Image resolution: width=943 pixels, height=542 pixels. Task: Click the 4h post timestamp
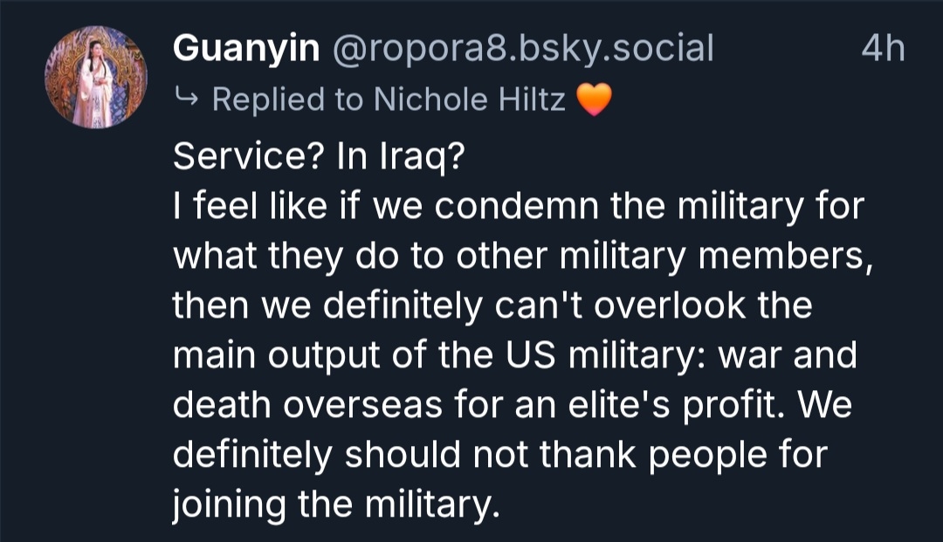pyautogui.click(x=883, y=49)
